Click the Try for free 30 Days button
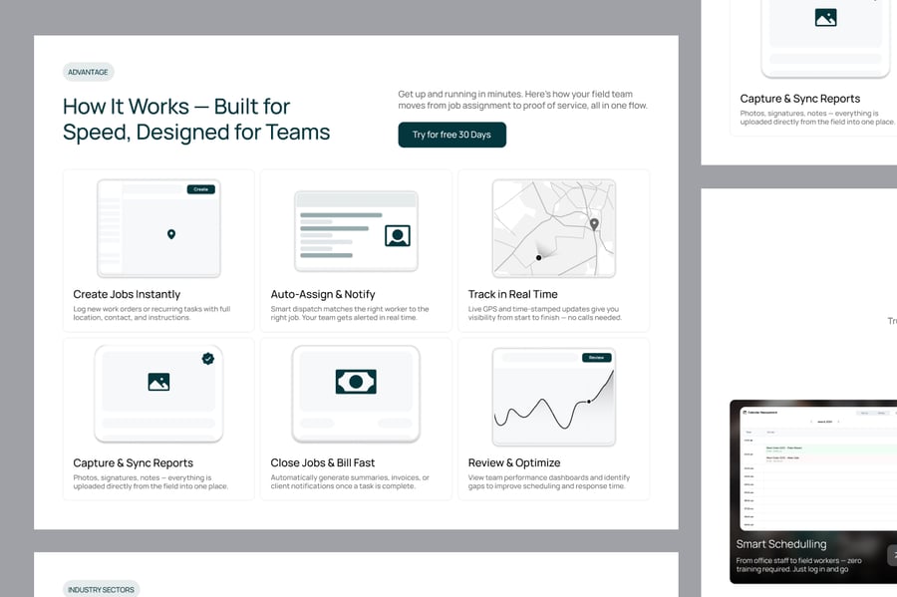897x597 pixels. (x=451, y=135)
